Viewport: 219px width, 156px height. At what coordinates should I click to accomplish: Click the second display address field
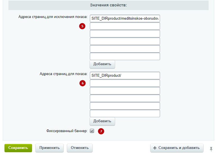pyautogui.click(x=125, y=83)
